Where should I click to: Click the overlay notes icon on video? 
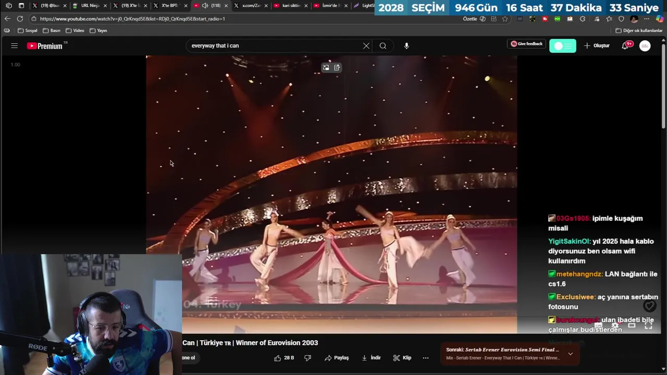(337, 67)
